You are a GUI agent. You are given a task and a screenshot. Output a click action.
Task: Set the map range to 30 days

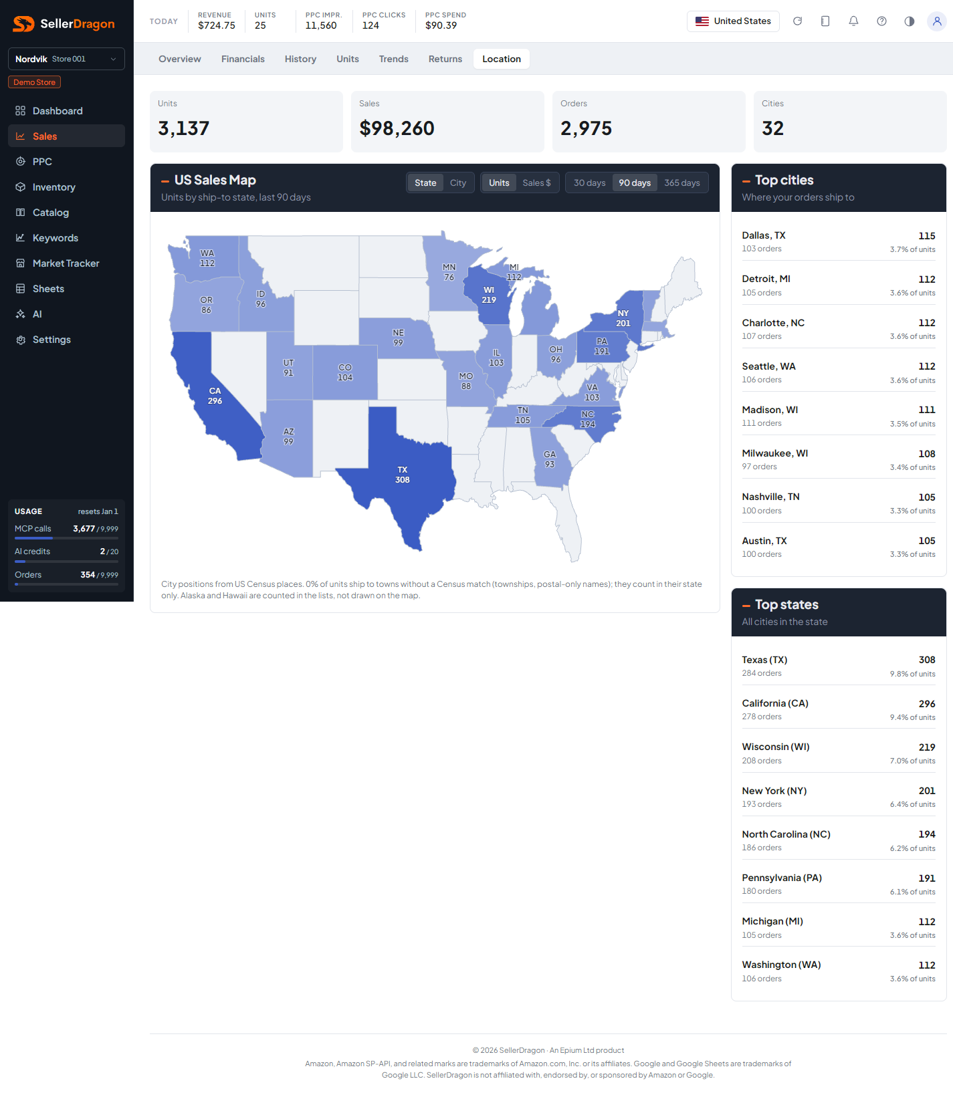point(590,183)
